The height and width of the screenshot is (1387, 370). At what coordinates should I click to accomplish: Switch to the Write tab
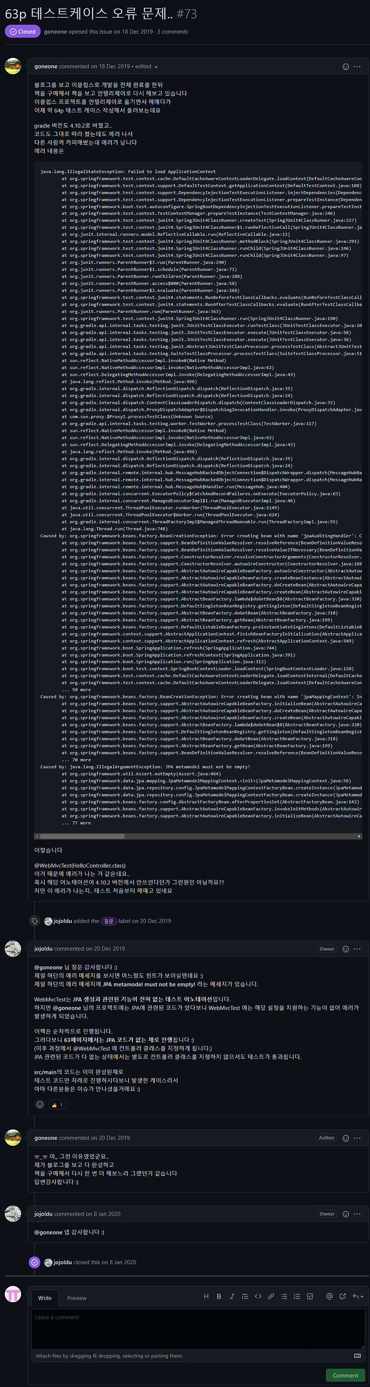coord(45,1298)
